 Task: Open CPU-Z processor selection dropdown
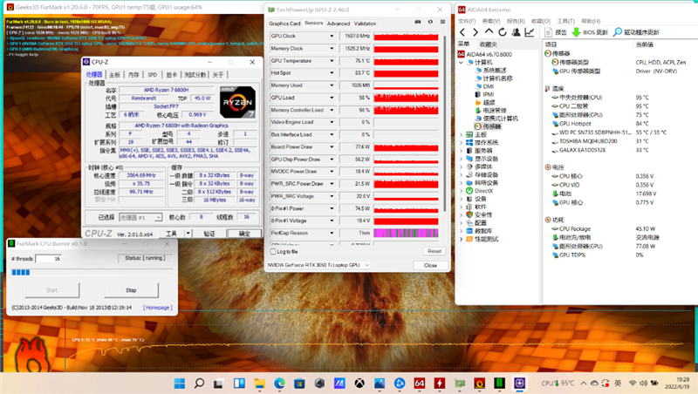pos(140,217)
